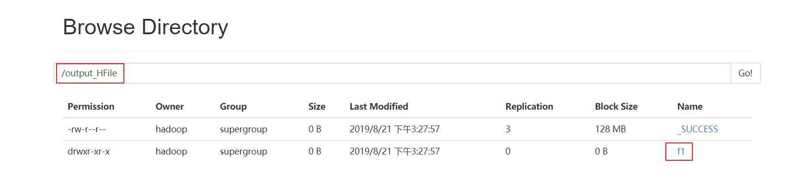Viewport: 795px width, 183px height.
Task: Click the Owner column header
Action: pos(169,106)
